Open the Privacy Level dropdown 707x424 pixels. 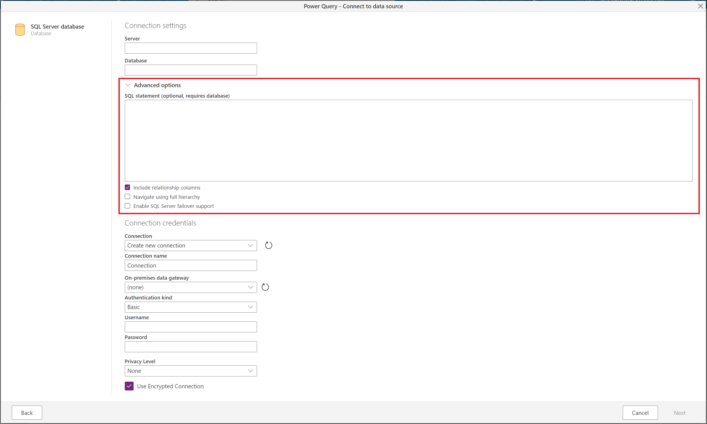(x=191, y=371)
